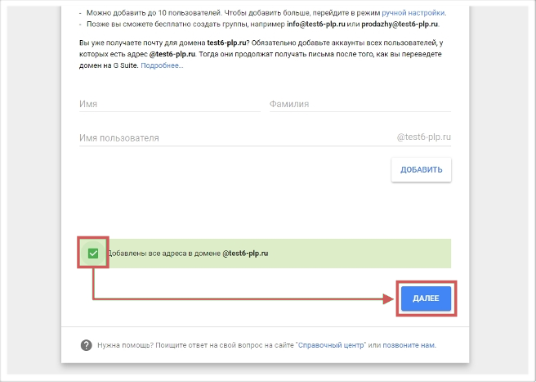
Task: Open the Подробнее… link
Action: point(162,65)
